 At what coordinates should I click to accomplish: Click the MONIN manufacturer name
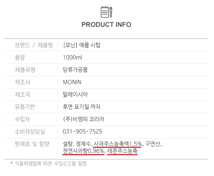pyautogui.click(x=72, y=82)
